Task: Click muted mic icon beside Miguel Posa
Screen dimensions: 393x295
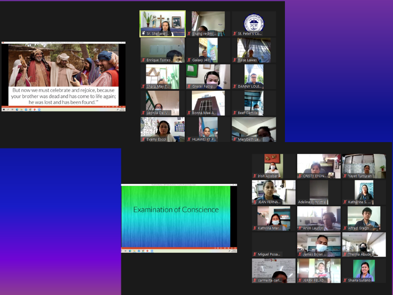Action: (x=255, y=254)
